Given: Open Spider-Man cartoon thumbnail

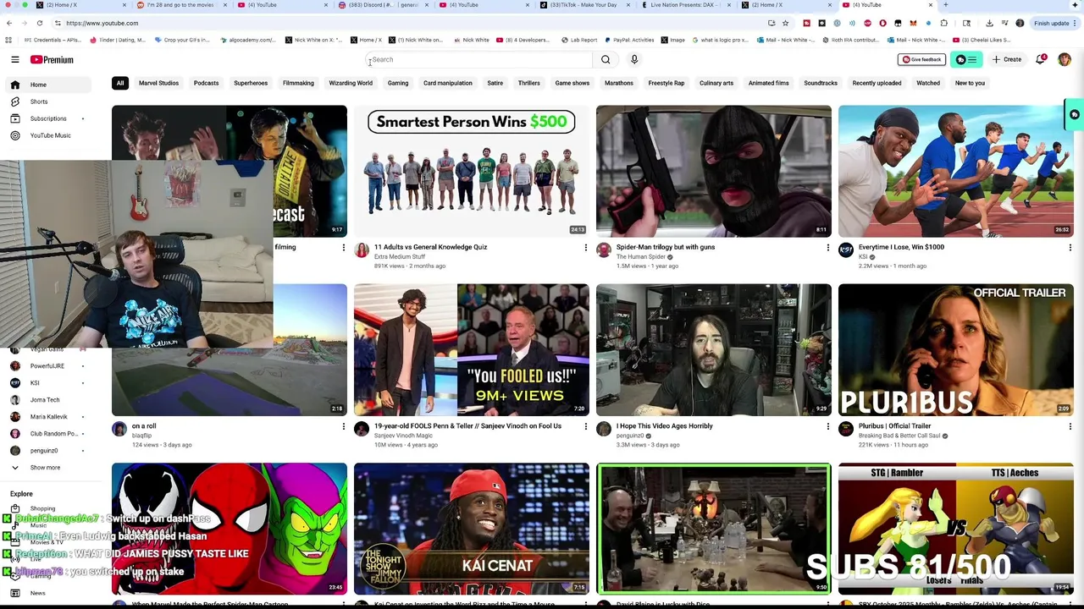Looking at the screenshot, I should (229, 529).
